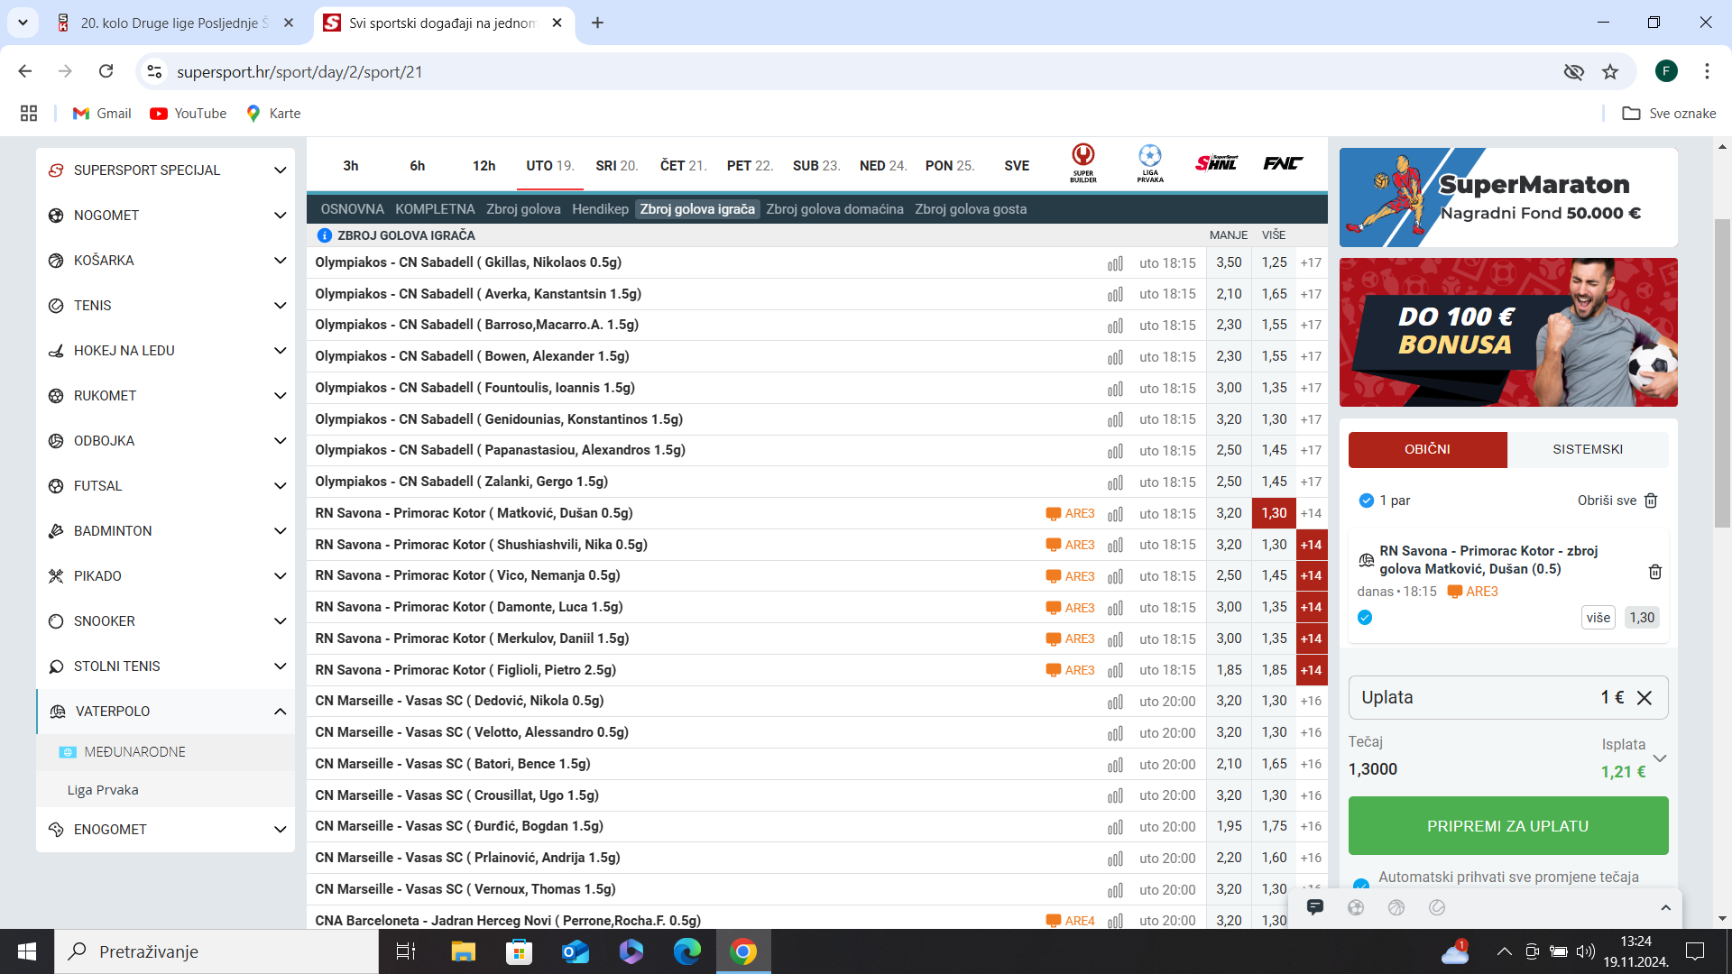The image size is (1732, 974).
Task: Switch to SISTEMSKI betslip tab
Action: [1588, 449]
